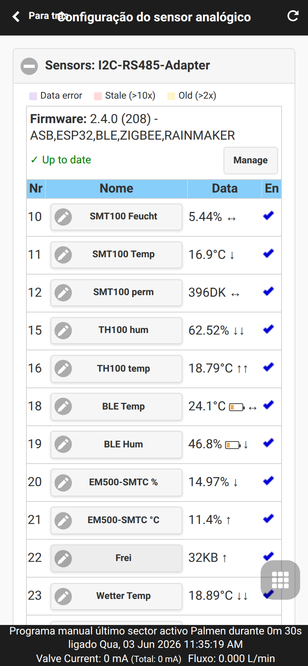Click the Nr column header

pos(36,189)
